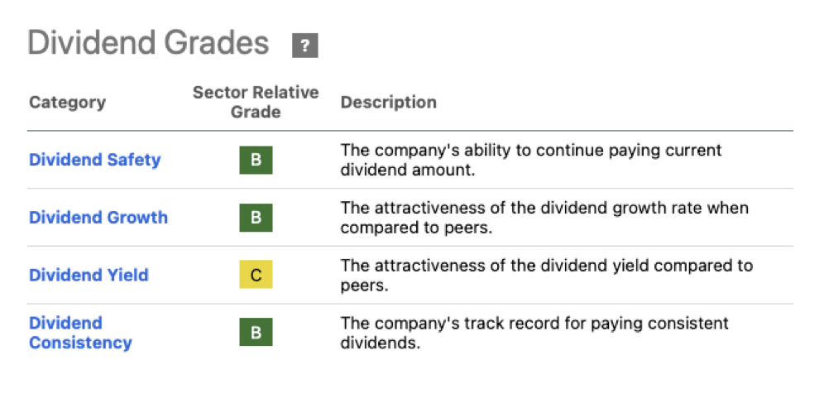Click the Category column header
Viewport: 824px width, 394px height.
[67, 103]
